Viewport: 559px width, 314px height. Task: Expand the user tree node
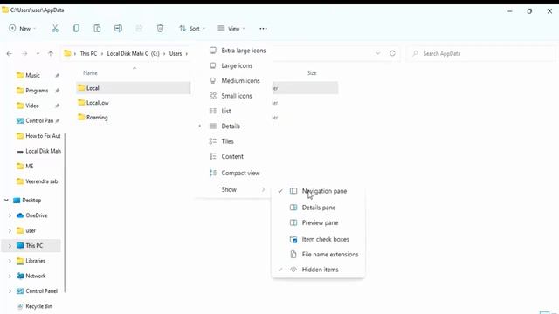click(x=10, y=230)
